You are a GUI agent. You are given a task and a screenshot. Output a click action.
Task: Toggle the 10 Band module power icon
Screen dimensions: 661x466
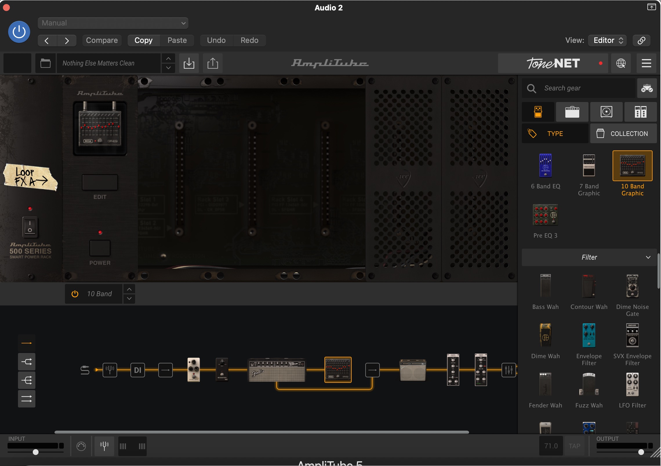75,294
